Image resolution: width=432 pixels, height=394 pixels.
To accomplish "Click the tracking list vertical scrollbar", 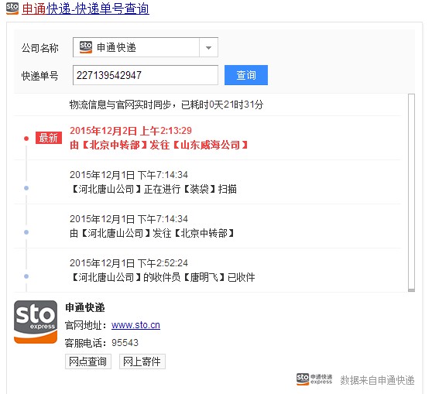I will point(411,193).
